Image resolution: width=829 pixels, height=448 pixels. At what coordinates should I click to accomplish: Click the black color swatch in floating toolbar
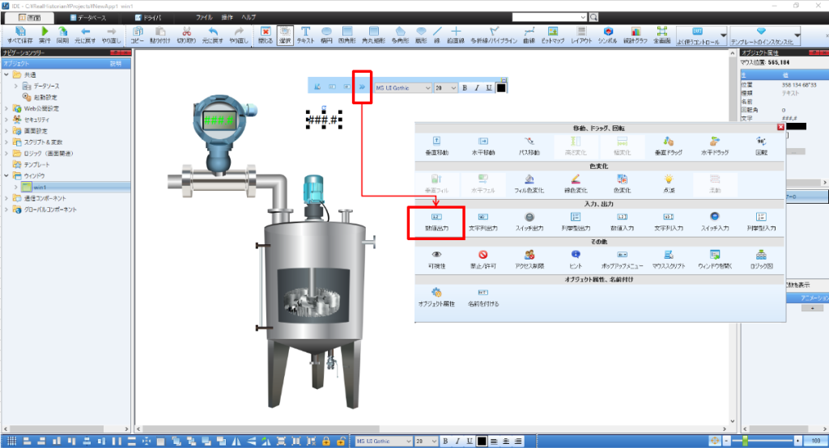coord(502,87)
